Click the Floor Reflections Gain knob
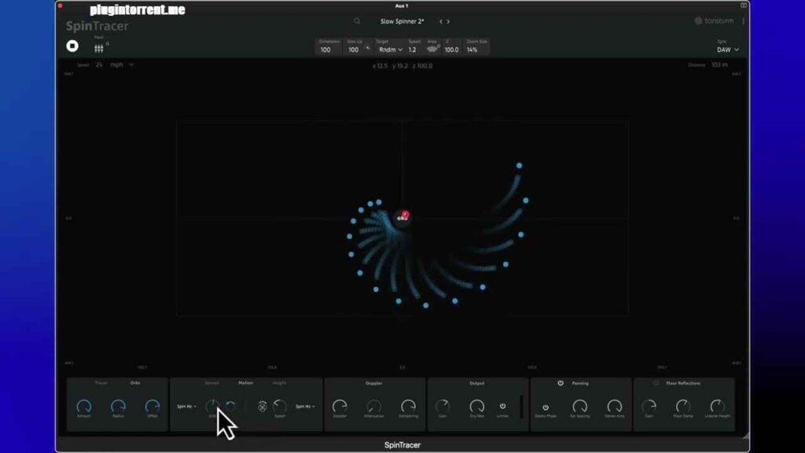Viewport: 805px width, 453px height. (649, 407)
